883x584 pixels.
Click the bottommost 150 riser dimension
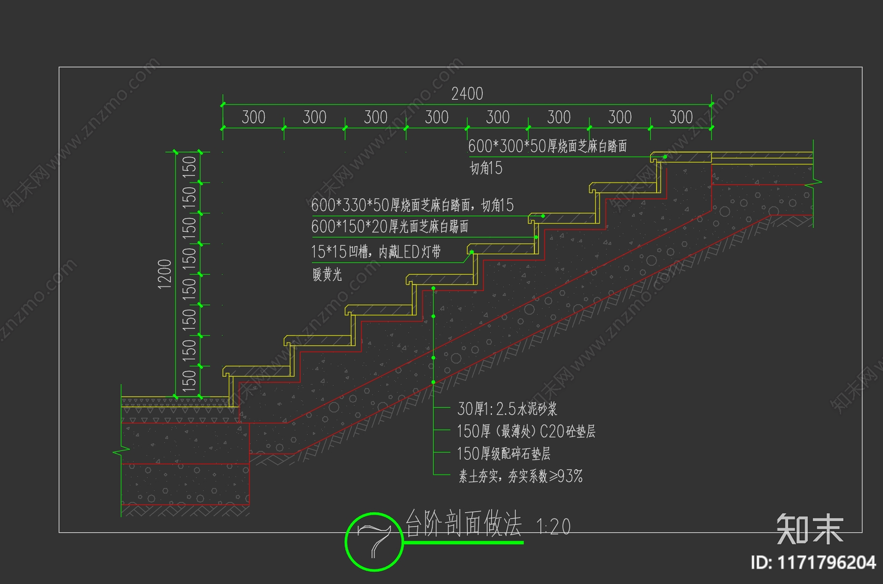pos(189,381)
